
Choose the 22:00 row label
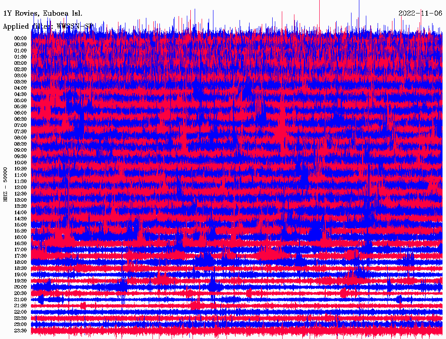coord(20,312)
